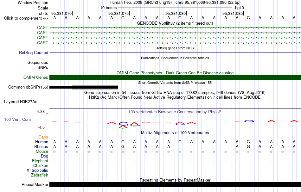The width and height of the screenshot is (301, 192).
Task: Click the GENCODE V50lift37 track title
Action: 175,23
